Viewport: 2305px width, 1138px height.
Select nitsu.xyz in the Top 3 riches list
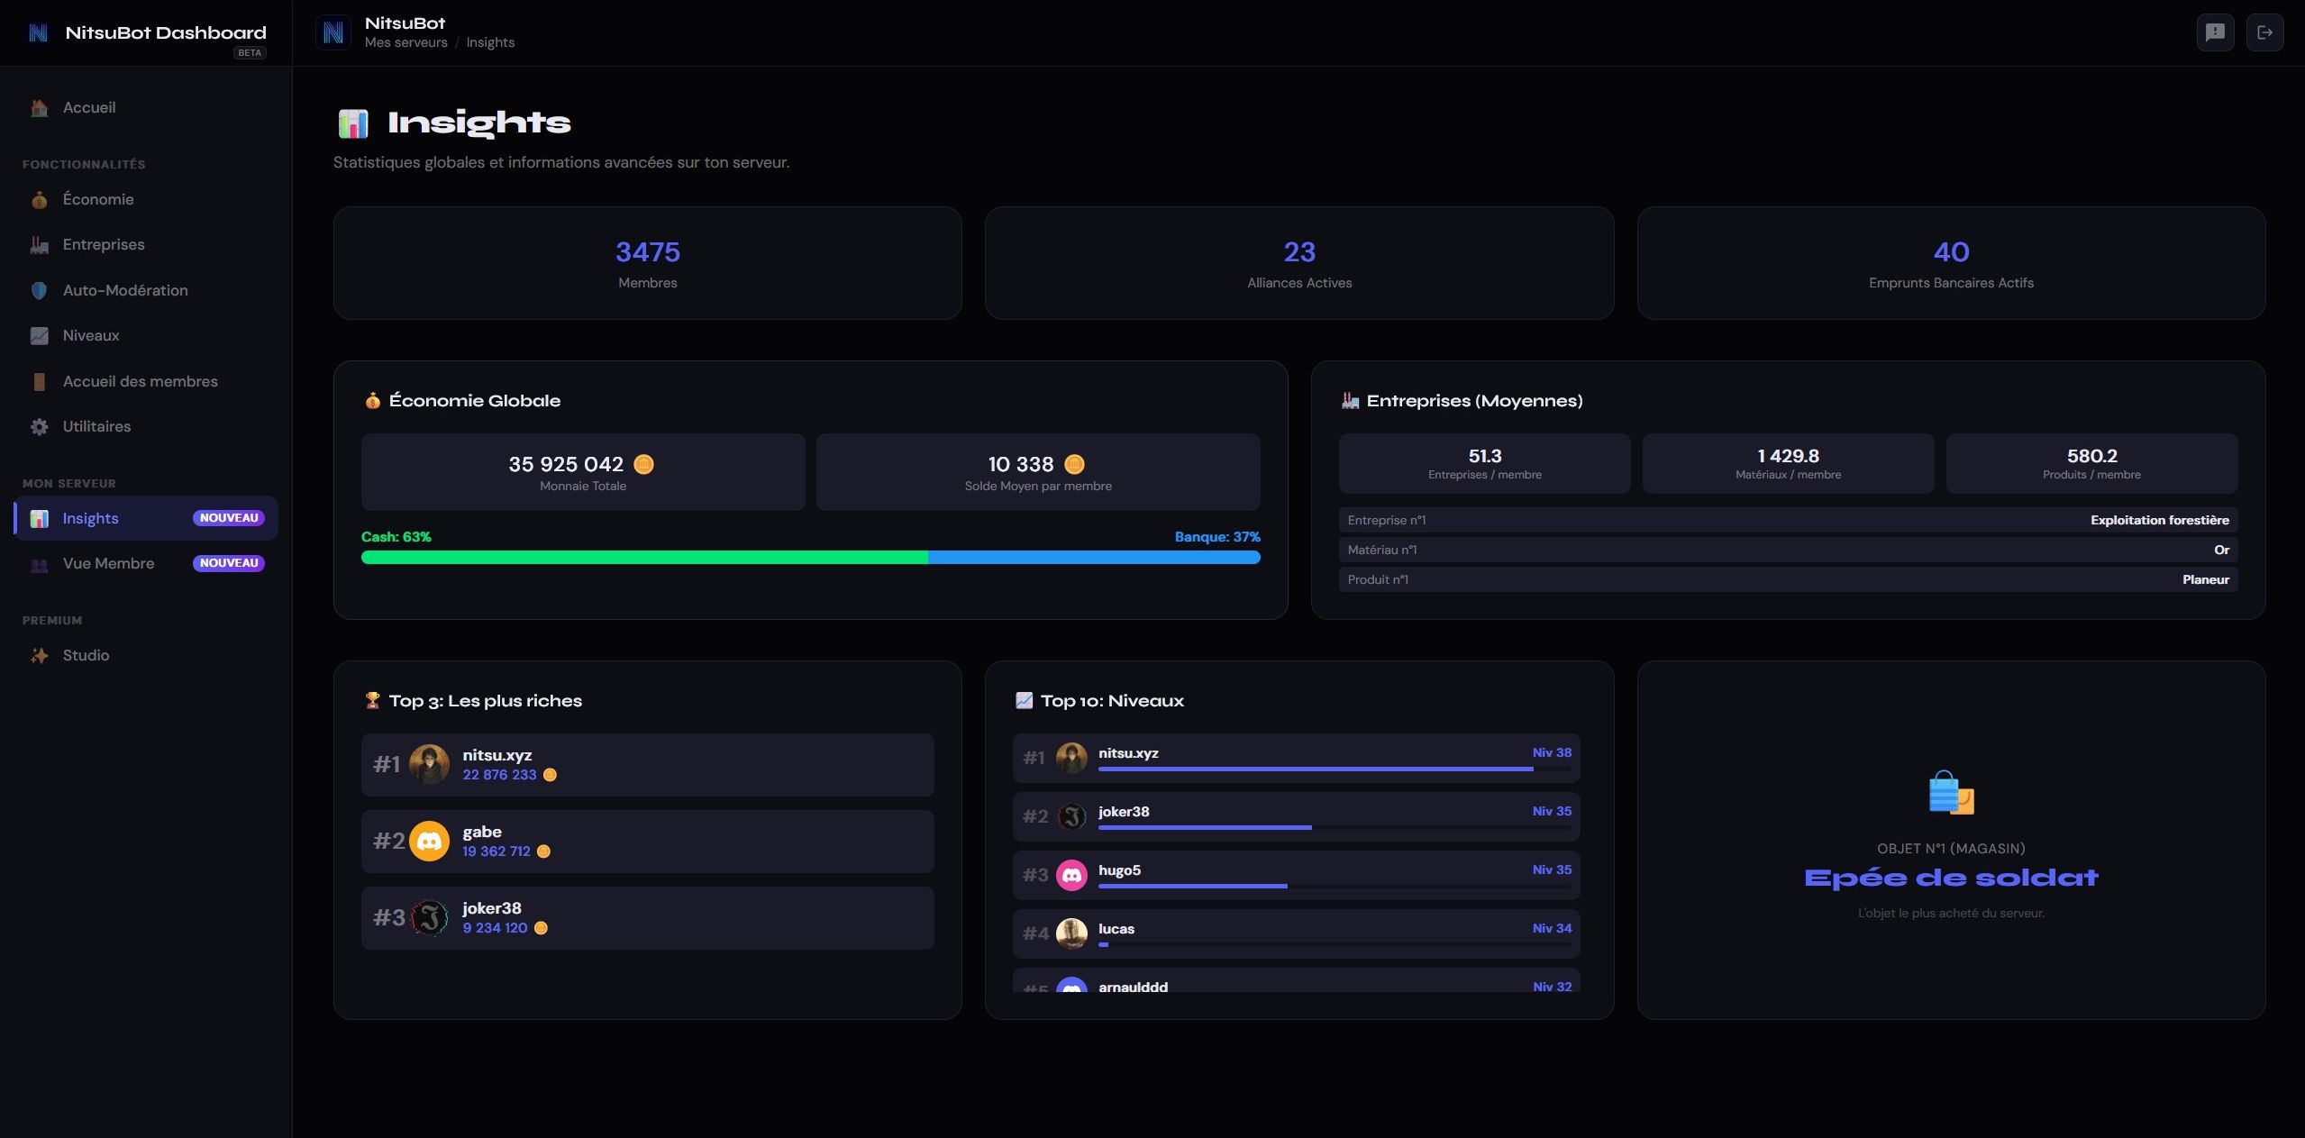click(x=646, y=764)
